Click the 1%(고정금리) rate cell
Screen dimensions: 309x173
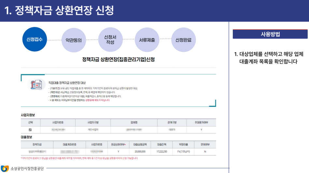183,152
